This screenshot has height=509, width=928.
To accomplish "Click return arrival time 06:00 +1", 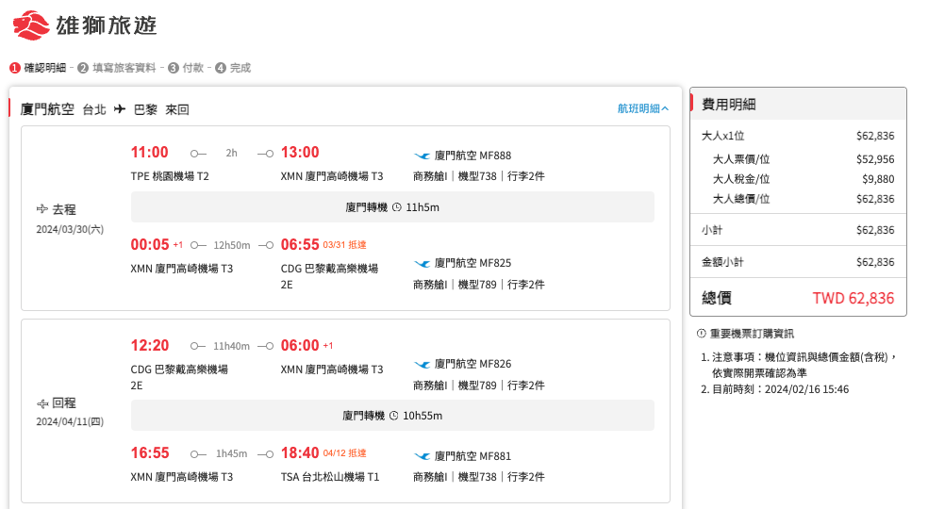I will pyautogui.click(x=307, y=345).
